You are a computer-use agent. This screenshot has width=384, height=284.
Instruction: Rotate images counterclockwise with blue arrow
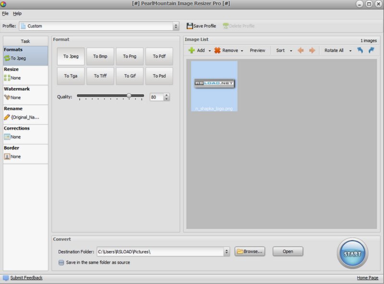[x=360, y=50]
